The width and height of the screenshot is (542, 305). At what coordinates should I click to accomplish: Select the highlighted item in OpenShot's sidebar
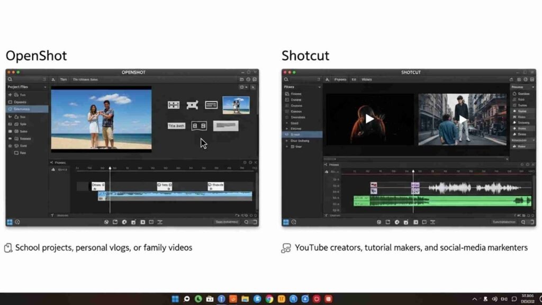28,109
